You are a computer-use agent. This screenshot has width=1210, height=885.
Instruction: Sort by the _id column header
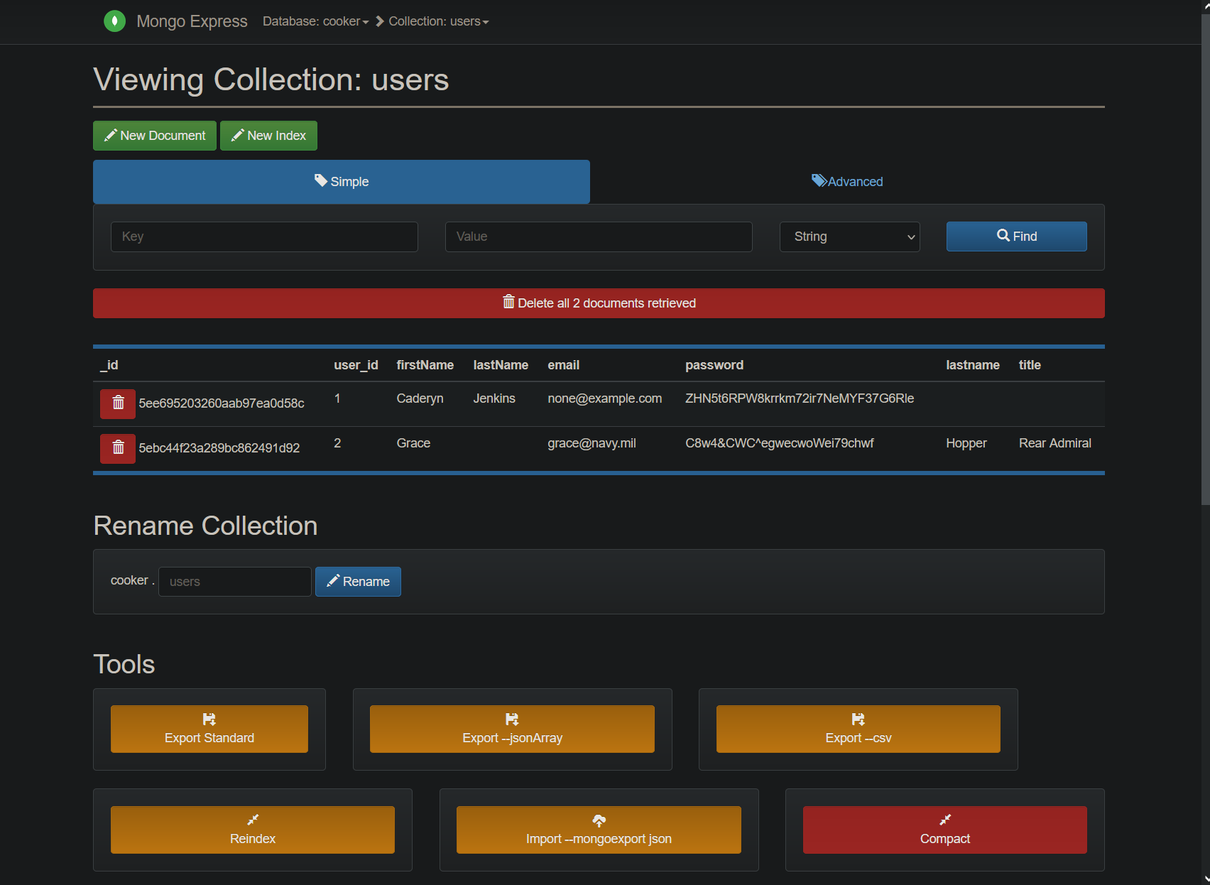(x=109, y=365)
